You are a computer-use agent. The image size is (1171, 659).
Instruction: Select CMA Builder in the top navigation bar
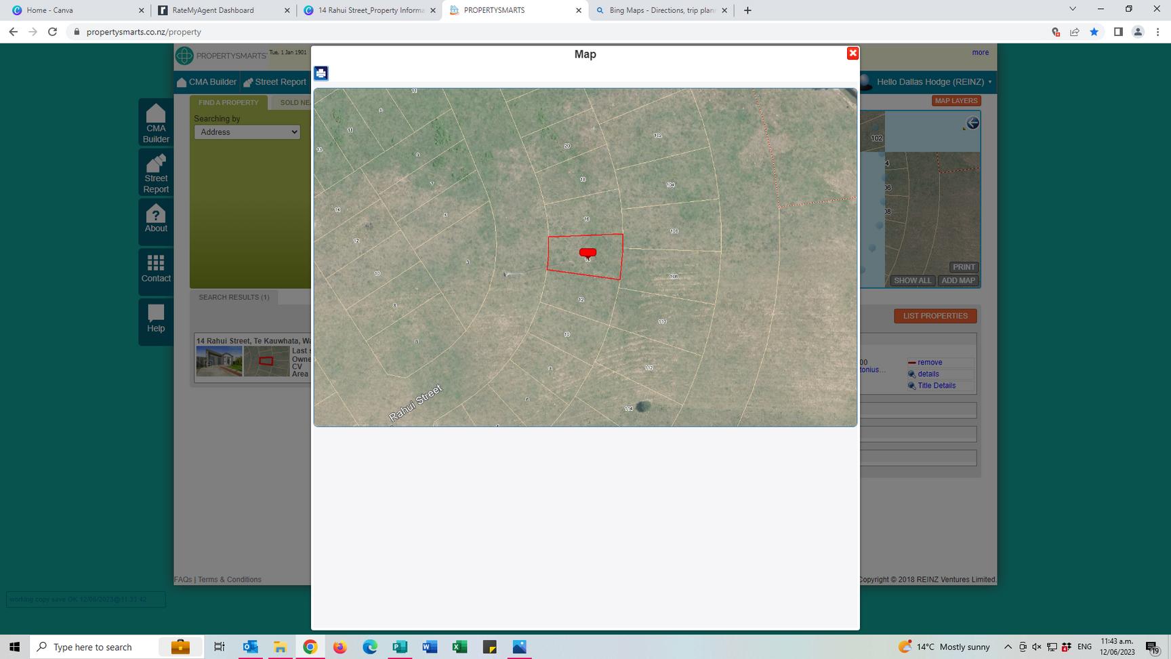point(207,82)
